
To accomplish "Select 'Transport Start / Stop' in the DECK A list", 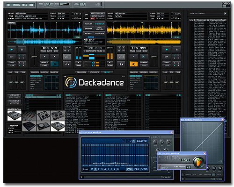I will coord(77,97).
